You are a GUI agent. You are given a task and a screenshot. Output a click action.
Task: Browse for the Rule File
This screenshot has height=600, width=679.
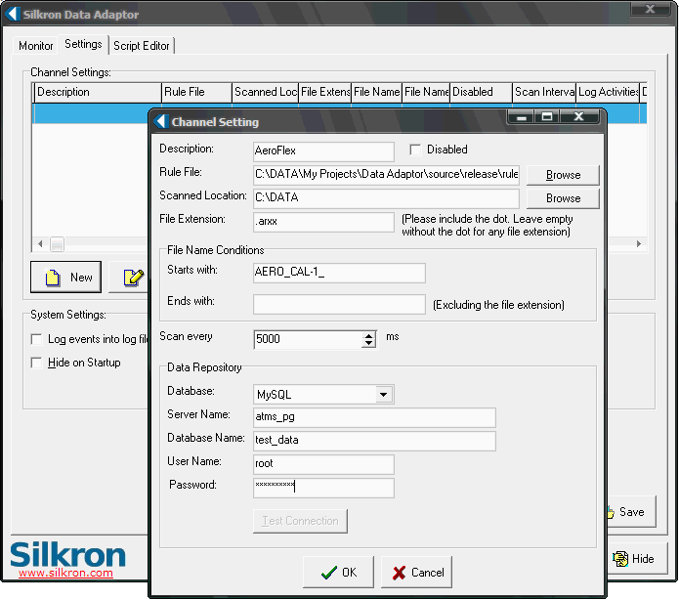(x=563, y=175)
